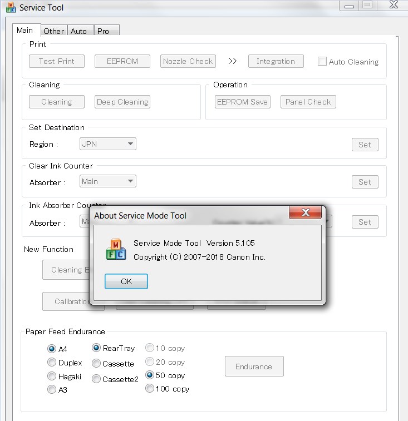The width and height of the screenshot is (408, 421).
Task: Click the MFC blocks icon in About dialog
Action: [116, 250]
